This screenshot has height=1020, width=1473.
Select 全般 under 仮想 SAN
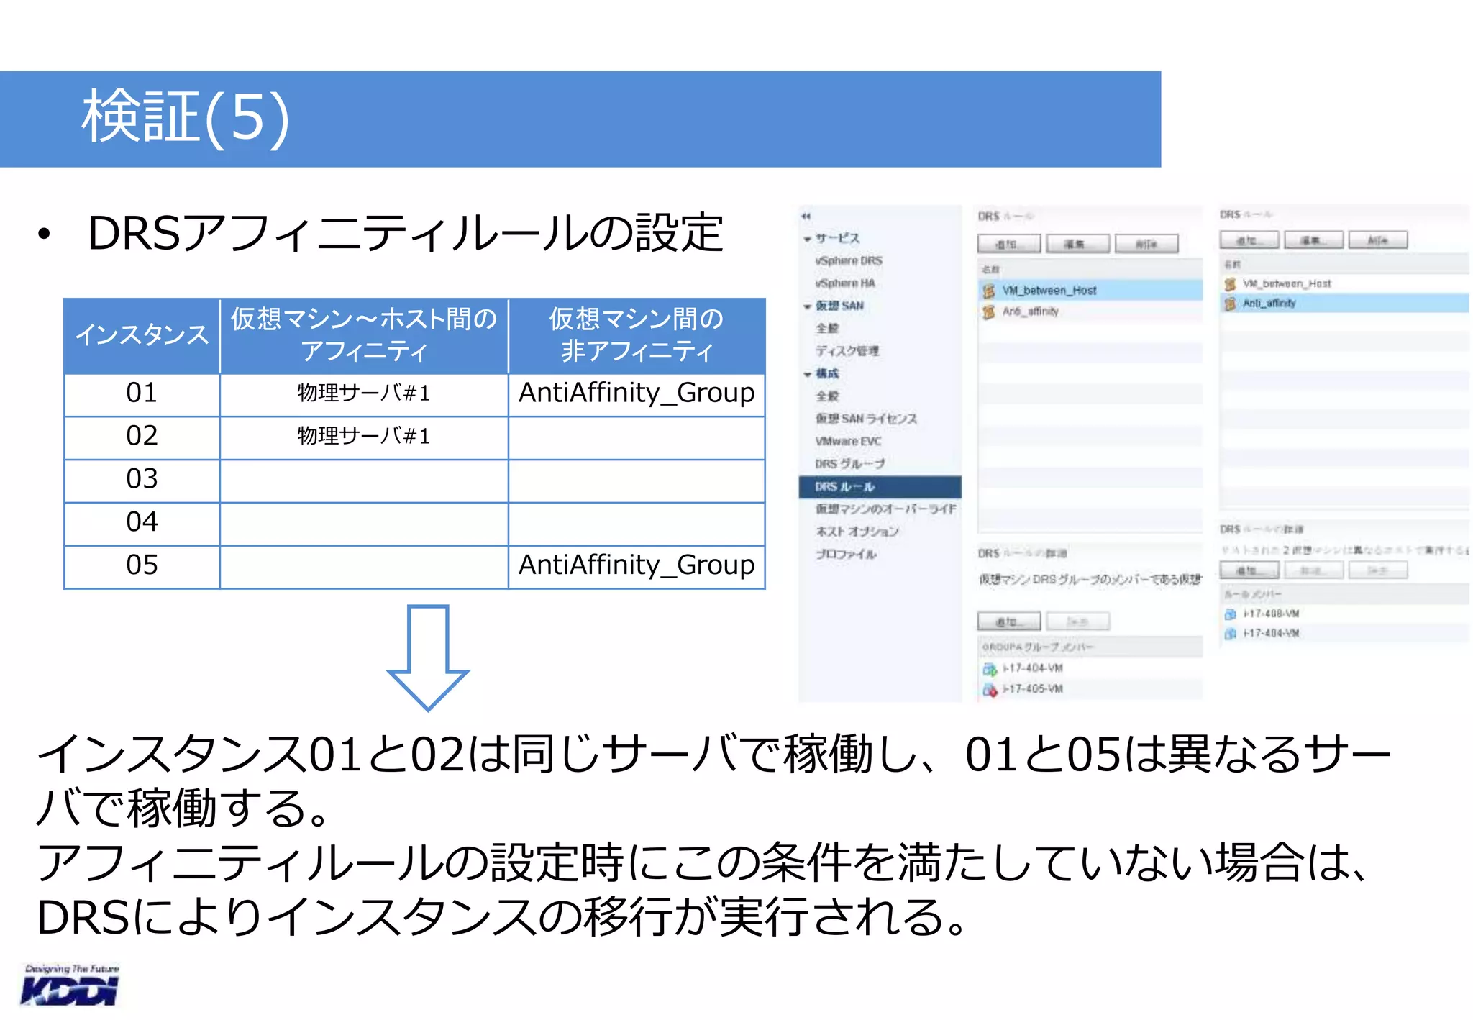click(827, 329)
